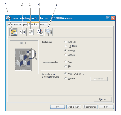This screenshot has height=115, width=121.
Task: Select the Print Quality icon (sunflower image)
Action: click(x=14, y=32)
